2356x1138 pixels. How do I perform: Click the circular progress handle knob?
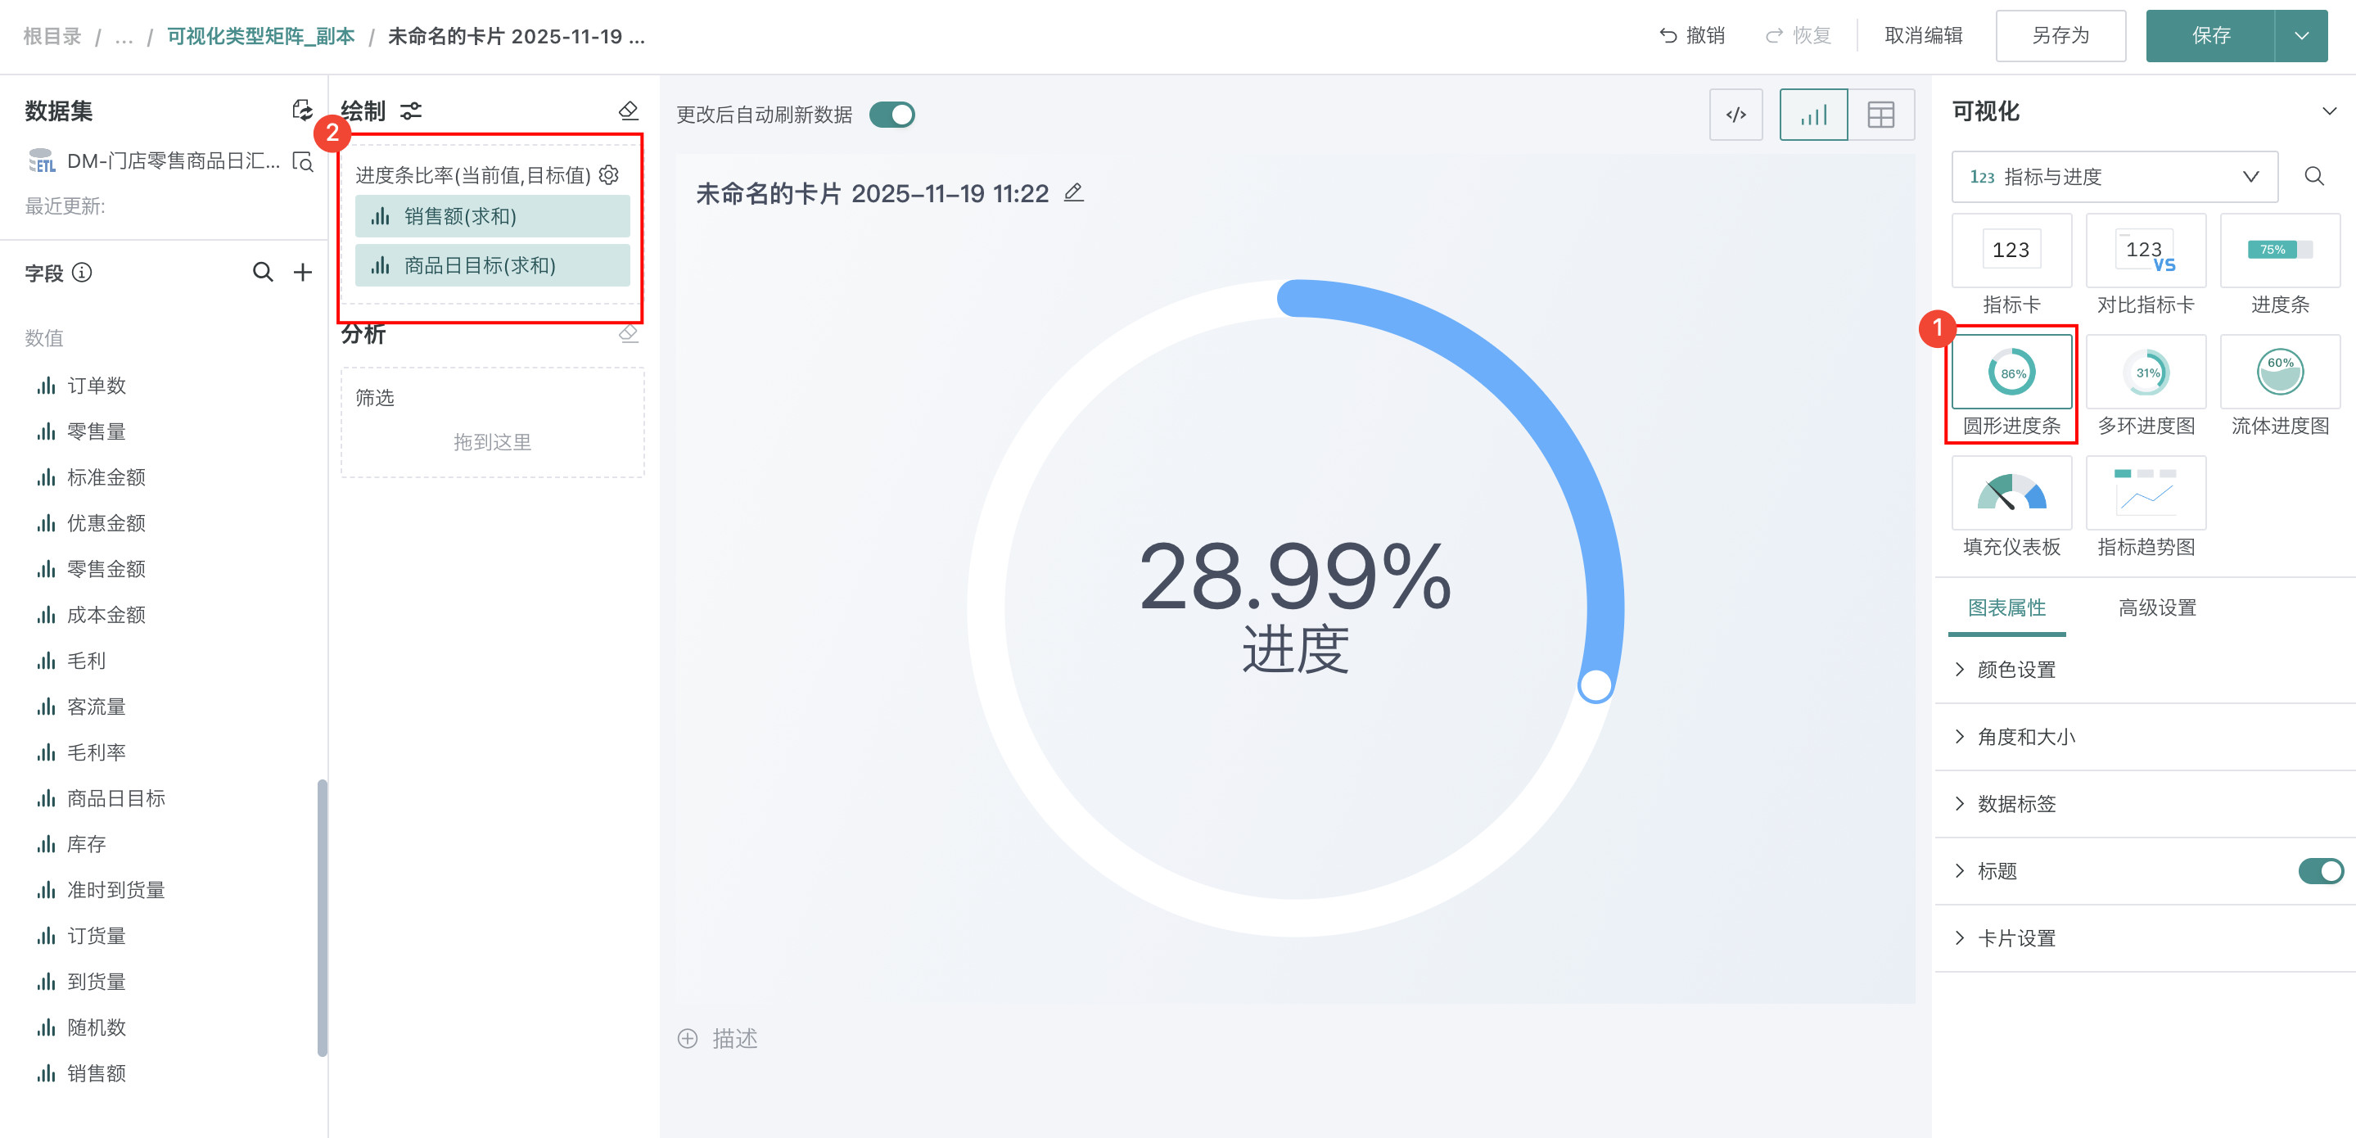click(x=1595, y=685)
